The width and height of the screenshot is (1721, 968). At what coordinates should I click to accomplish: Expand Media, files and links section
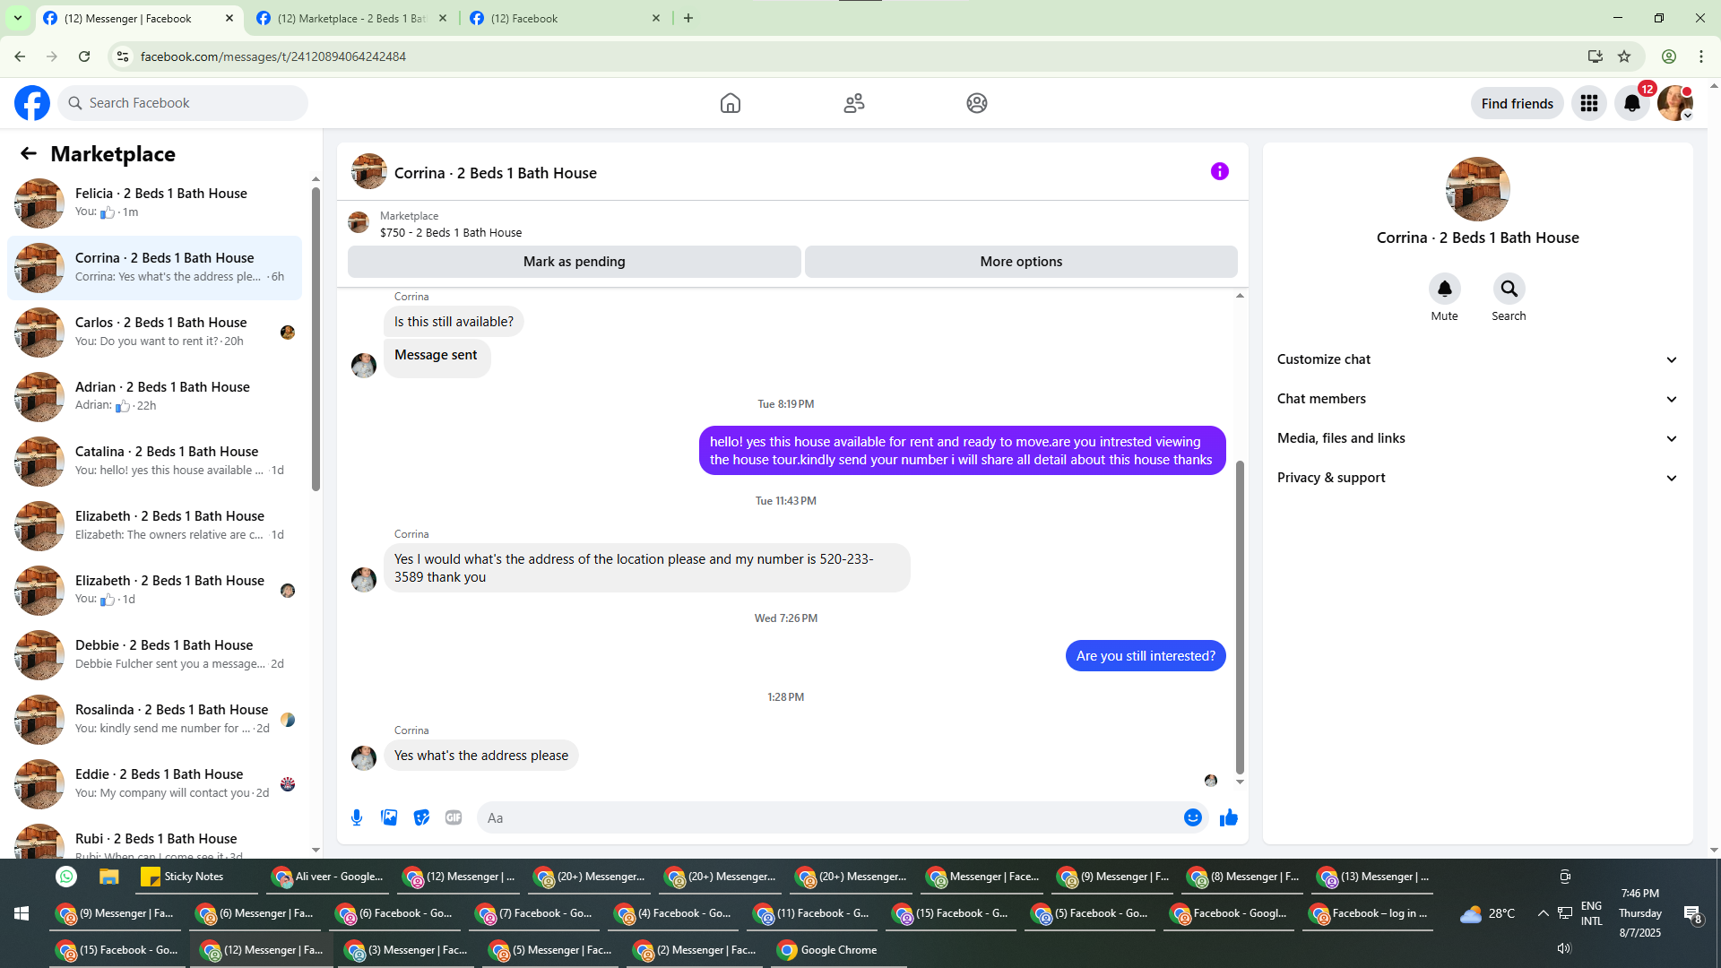point(1477,438)
